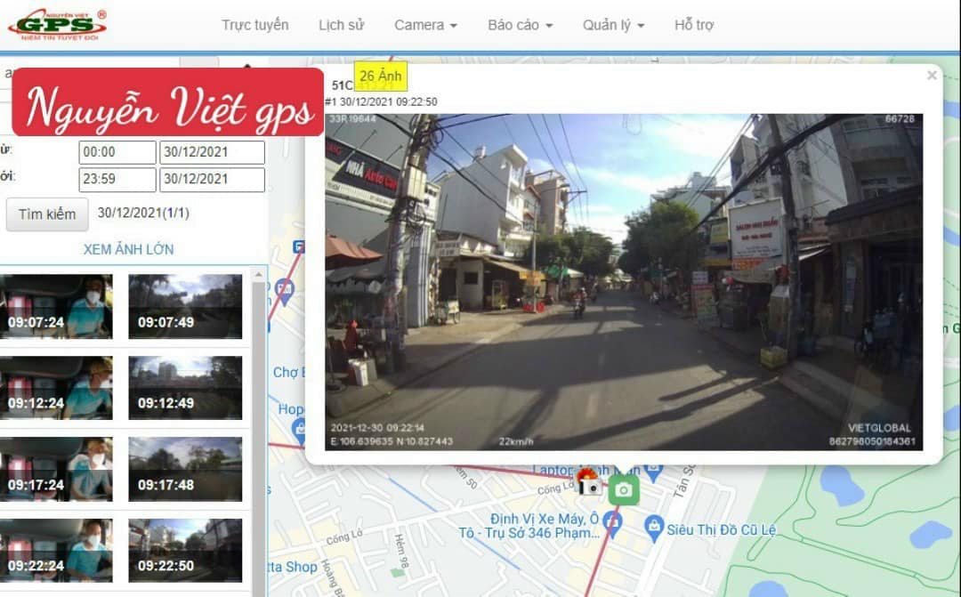Click the Siêu Thị Đồ Cũ Lệ store marker icon
Screen dimensions: 961x597
654,525
